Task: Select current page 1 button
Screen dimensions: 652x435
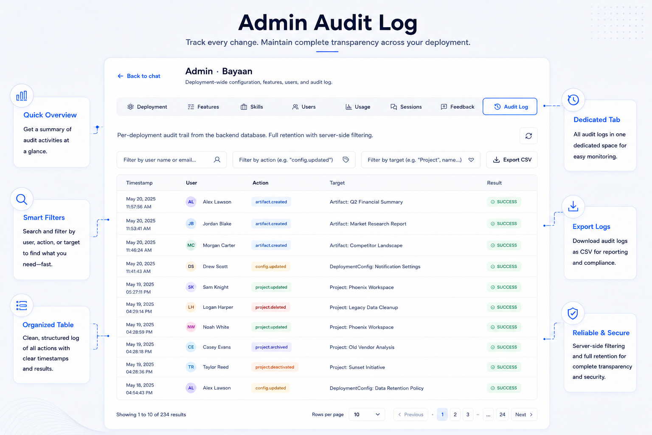Action: click(x=442, y=415)
